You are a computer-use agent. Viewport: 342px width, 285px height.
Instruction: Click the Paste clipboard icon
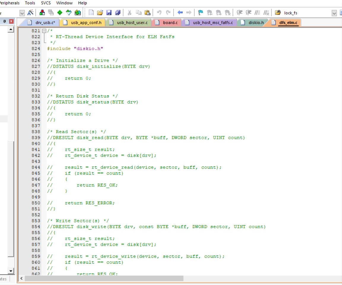147,13
